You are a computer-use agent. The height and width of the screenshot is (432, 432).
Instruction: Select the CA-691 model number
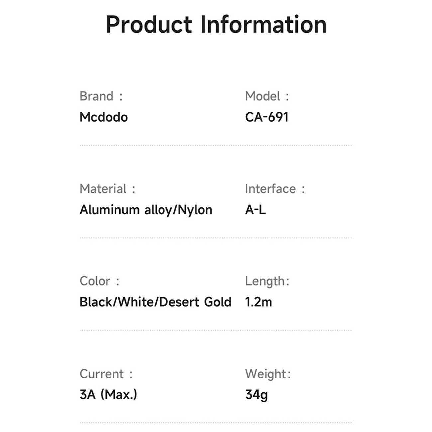pyautogui.click(x=267, y=117)
